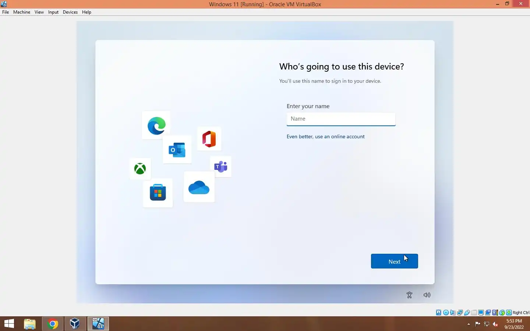Open the Help menu
This screenshot has height=331, width=530.
click(86, 12)
